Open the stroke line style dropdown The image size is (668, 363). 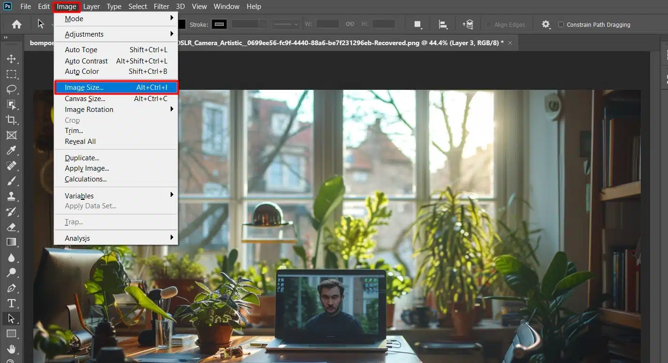point(286,24)
